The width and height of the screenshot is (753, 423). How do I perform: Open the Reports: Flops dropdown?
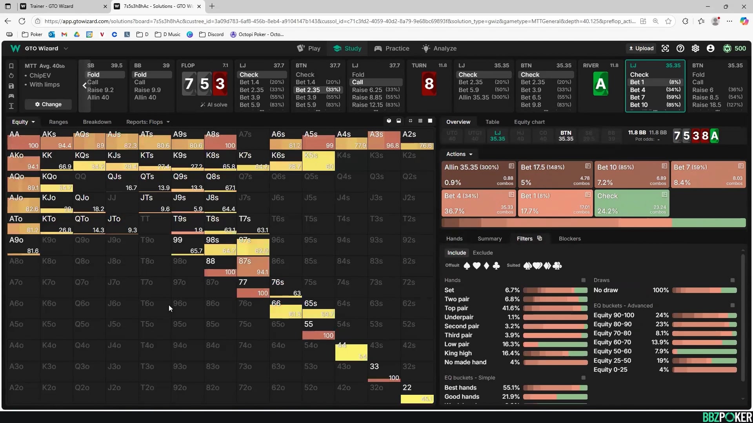point(147,122)
